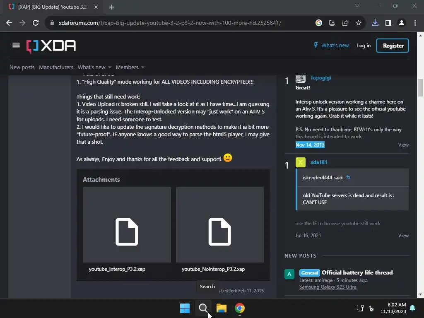Click the Register button
This screenshot has height=318, width=424.
click(x=393, y=46)
